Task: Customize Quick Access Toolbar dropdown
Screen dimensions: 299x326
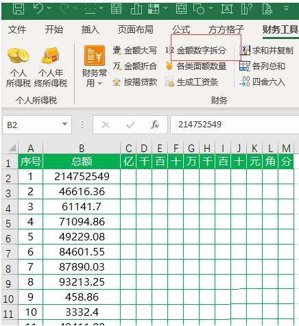Action: (286, 9)
